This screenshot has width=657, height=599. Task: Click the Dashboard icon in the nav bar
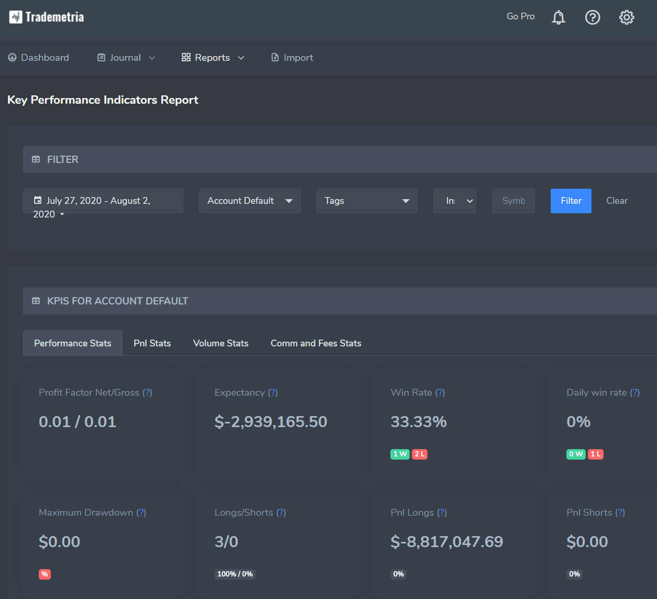(12, 58)
